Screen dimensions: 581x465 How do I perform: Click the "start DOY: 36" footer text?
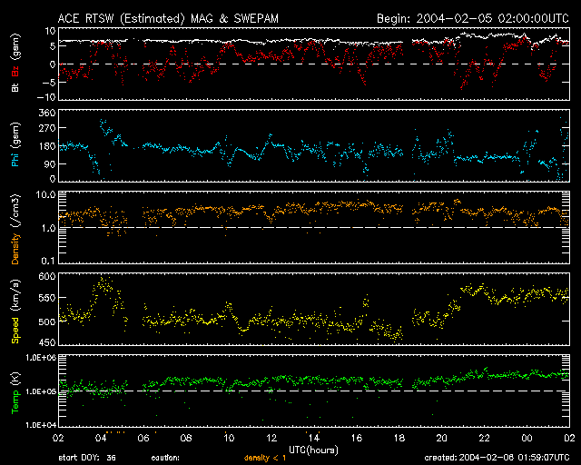(87, 458)
